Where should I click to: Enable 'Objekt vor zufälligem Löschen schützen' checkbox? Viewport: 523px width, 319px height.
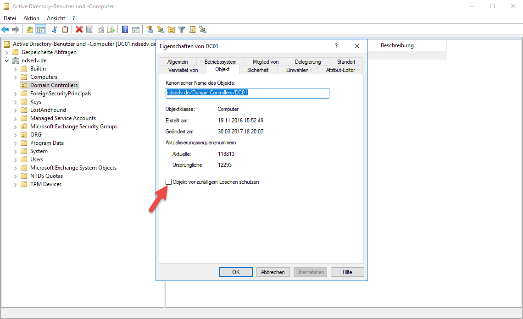[x=169, y=182]
